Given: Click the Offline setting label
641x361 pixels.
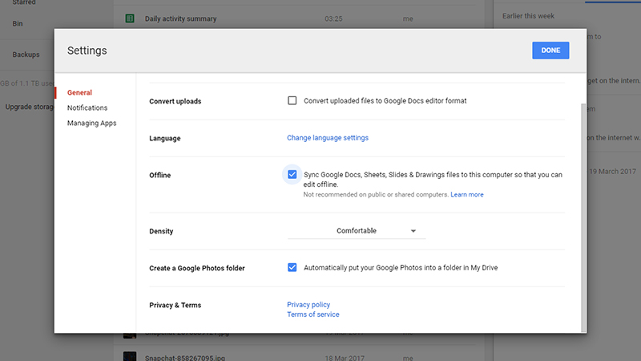Looking at the screenshot, I should point(159,175).
